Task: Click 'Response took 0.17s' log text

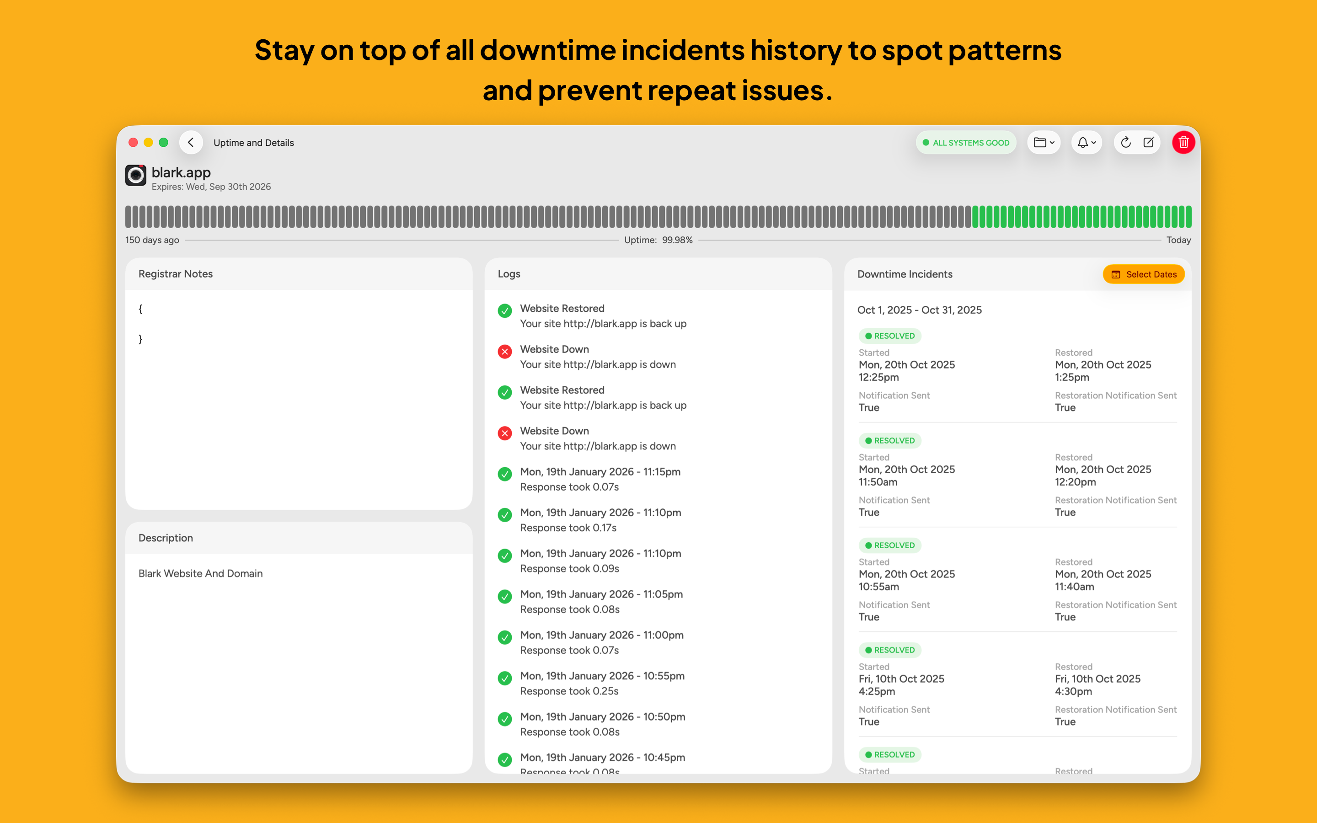Action: 568,528
